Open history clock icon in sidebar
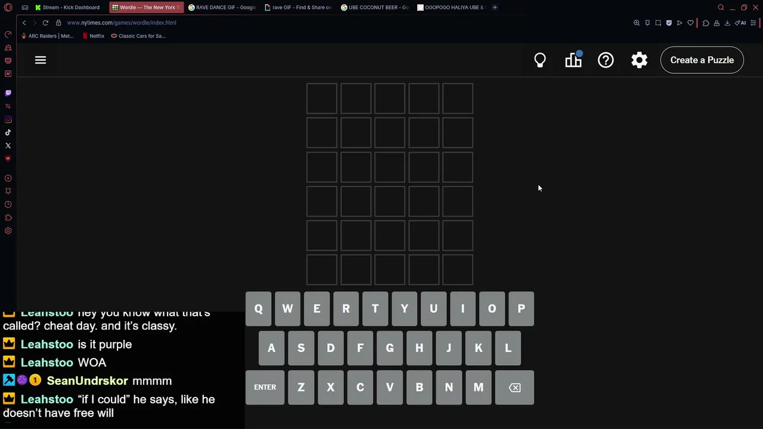 8,204
